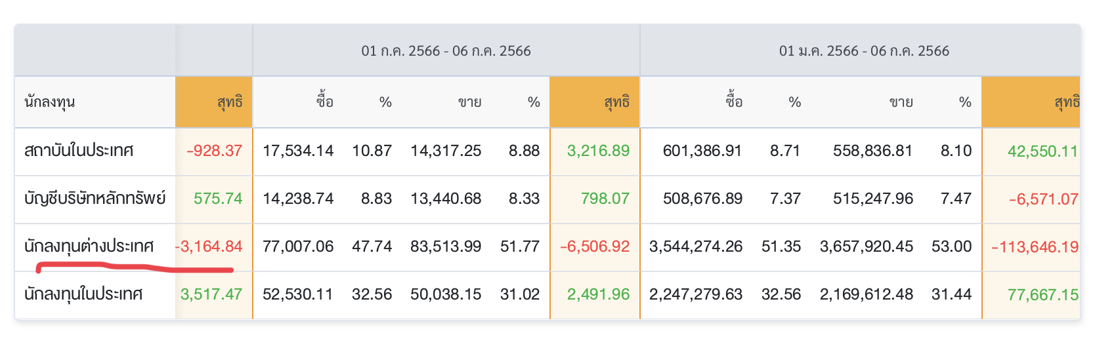The image size is (1095, 352).
Task: Select the นักลงทุนต่างประเทศ row label
Action: tap(89, 246)
